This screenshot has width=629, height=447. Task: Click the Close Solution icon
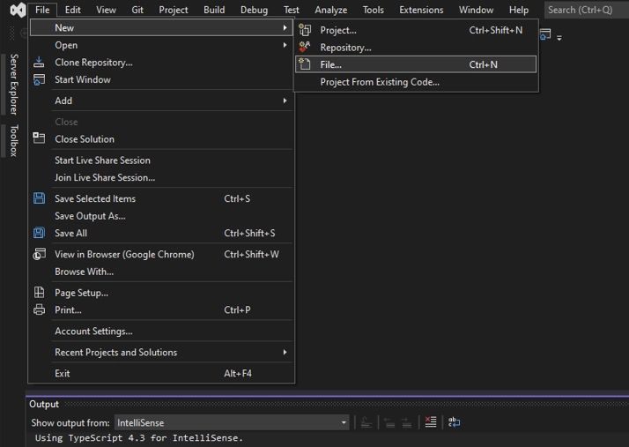(x=39, y=138)
